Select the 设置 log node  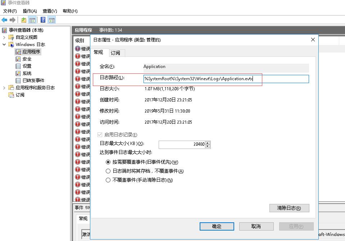tap(27, 66)
